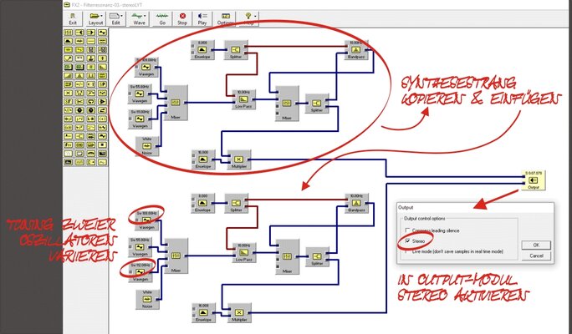Select the loop arrow icon in module palette
The width and height of the screenshot is (572, 334).
coord(91,101)
